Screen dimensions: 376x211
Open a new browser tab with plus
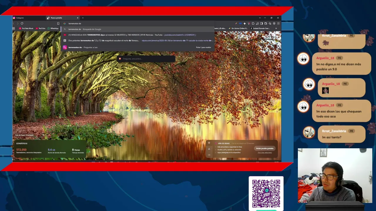pyautogui.click(x=83, y=18)
